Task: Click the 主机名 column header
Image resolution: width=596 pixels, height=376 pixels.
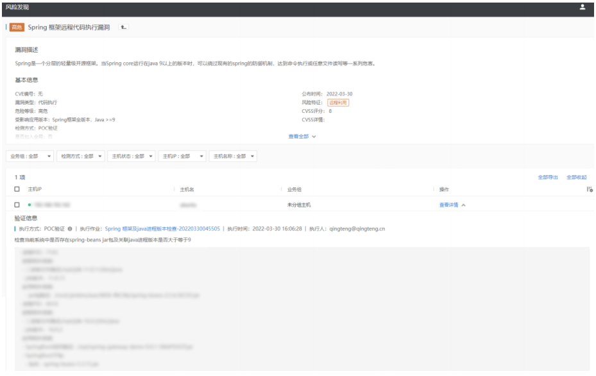Action: tap(187, 189)
